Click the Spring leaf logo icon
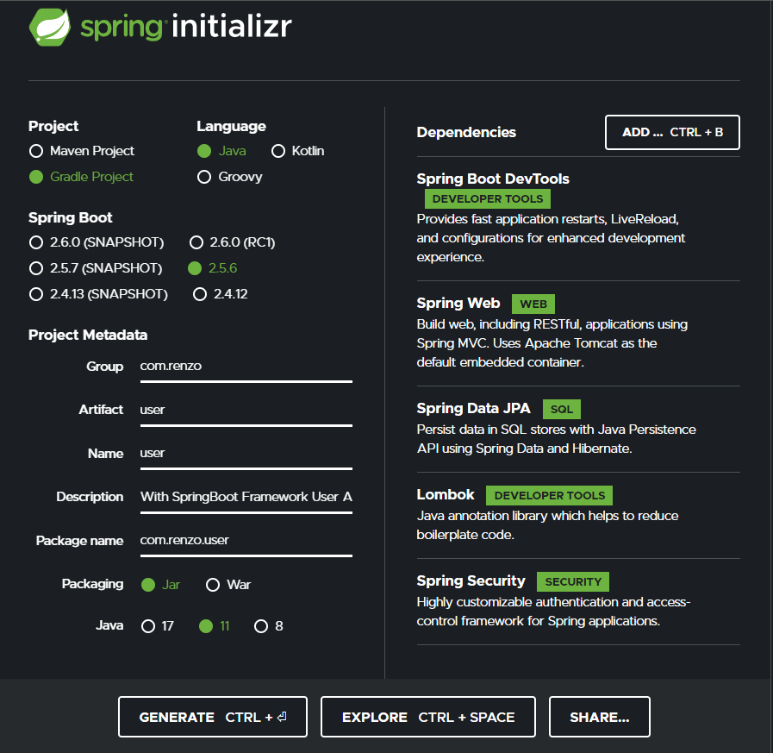Viewport: 773px width, 753px height. (50, 27)
